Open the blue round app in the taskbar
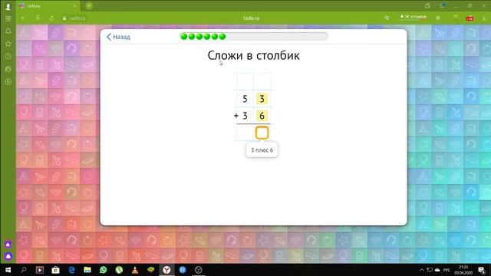491x276 pixels. (x=183, y=270)
